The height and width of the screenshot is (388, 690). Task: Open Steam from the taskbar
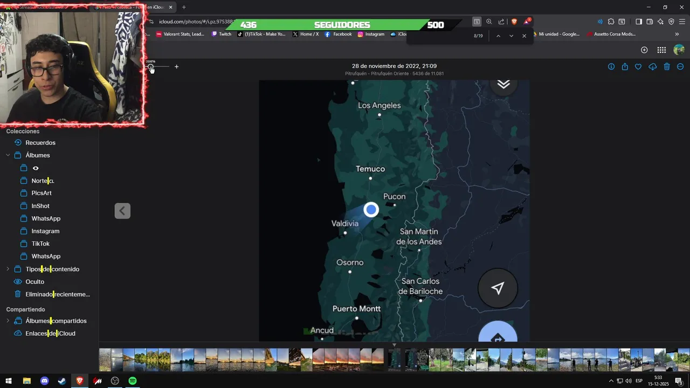point(62,381)
